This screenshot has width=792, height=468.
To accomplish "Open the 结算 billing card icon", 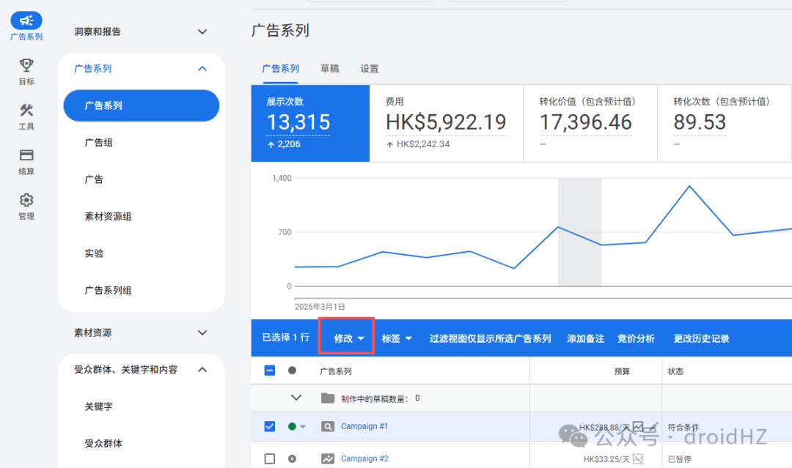I will (26, 155).
